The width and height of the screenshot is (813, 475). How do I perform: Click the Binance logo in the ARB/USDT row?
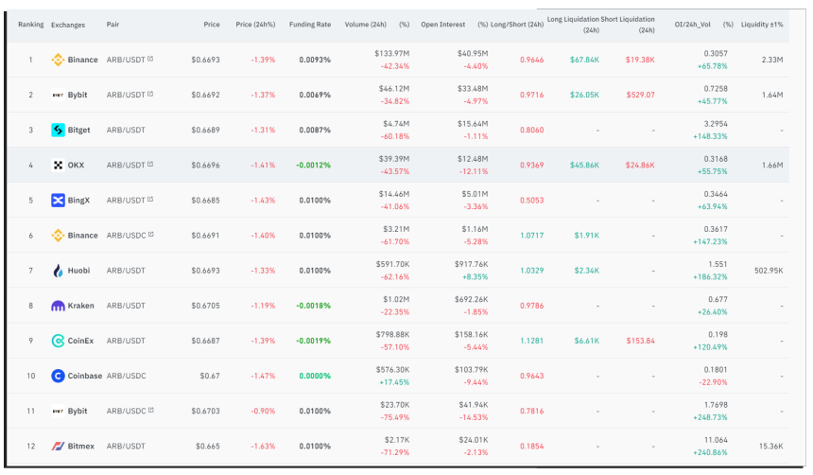coord(58,60)
